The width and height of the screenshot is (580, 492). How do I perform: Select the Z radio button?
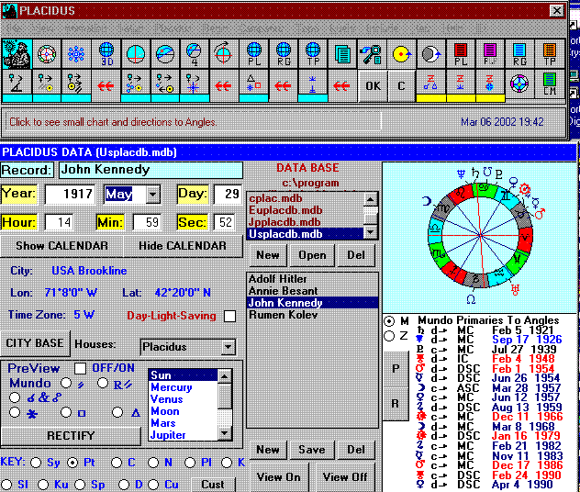pyautogui.click(x=389, y=335)
